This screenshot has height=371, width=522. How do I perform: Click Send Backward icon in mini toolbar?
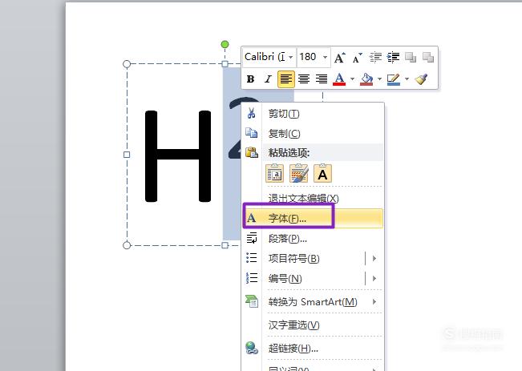tap(428, 58)
